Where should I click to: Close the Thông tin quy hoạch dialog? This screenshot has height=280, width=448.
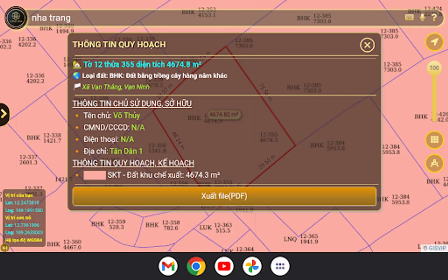[367, 45]
